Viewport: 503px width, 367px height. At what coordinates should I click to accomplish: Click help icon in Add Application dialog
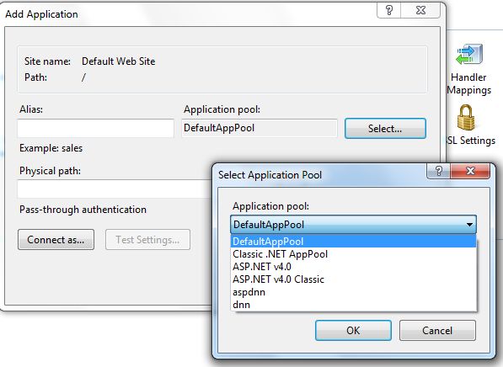point(388,10)
